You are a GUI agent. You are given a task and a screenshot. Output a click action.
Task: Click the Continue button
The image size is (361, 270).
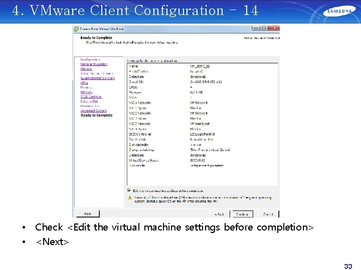click(243, 214)
